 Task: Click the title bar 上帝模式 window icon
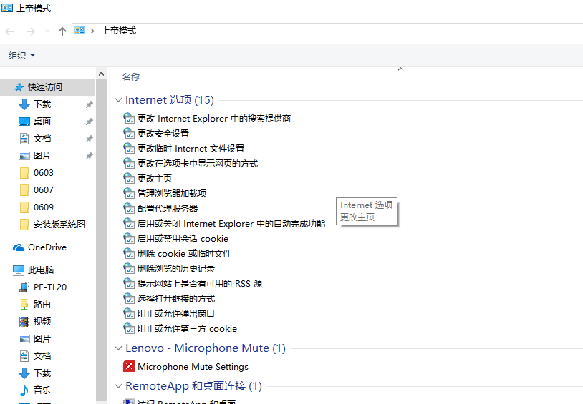pos(7,8)
